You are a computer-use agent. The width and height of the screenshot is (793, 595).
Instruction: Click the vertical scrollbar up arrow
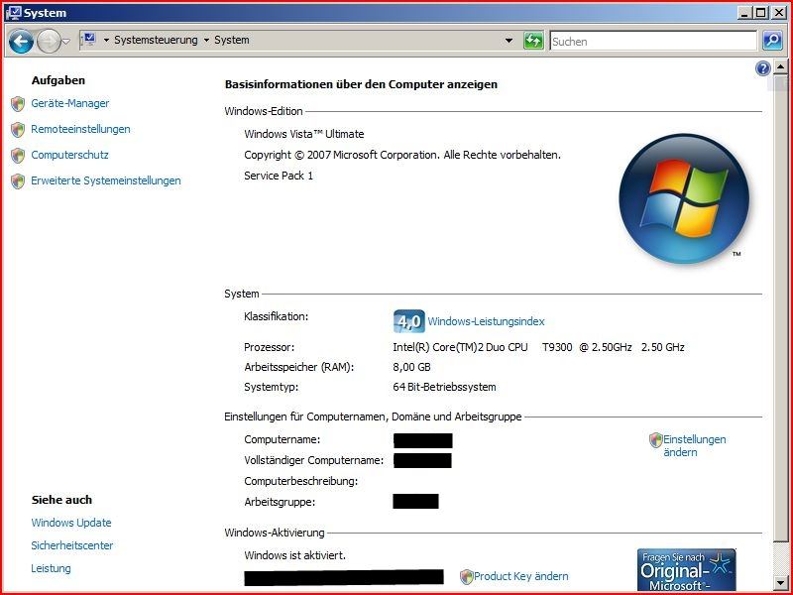pos(780,67)
